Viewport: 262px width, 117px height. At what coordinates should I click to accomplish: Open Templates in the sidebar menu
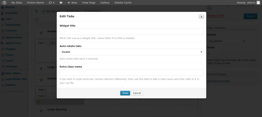(x=13, y=25)
